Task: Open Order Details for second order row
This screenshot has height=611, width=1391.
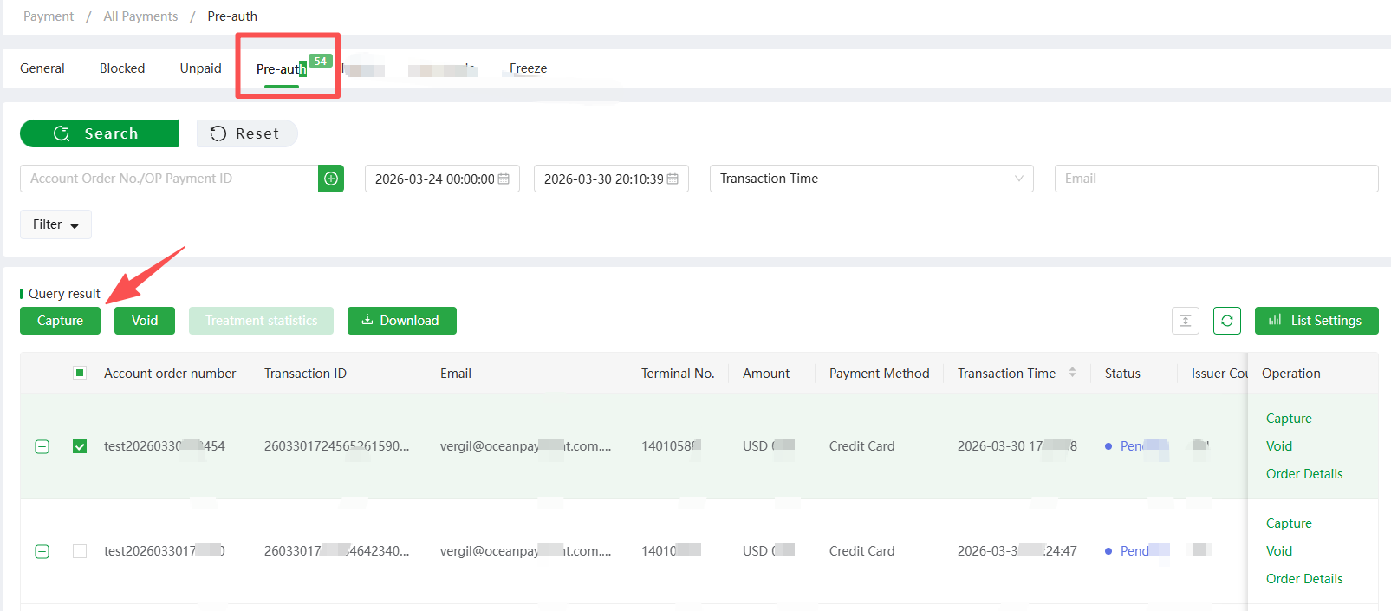Action: tap(1304, 579)
